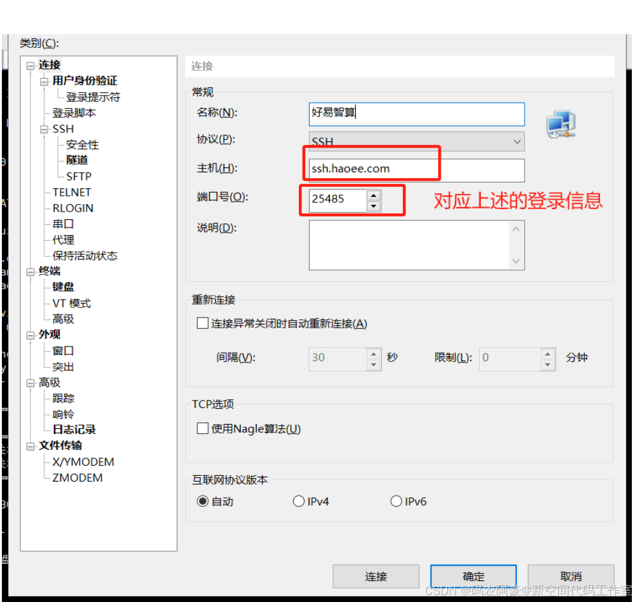
Task: Select 登录提示符 in the category tree
Action: point(93,97)
